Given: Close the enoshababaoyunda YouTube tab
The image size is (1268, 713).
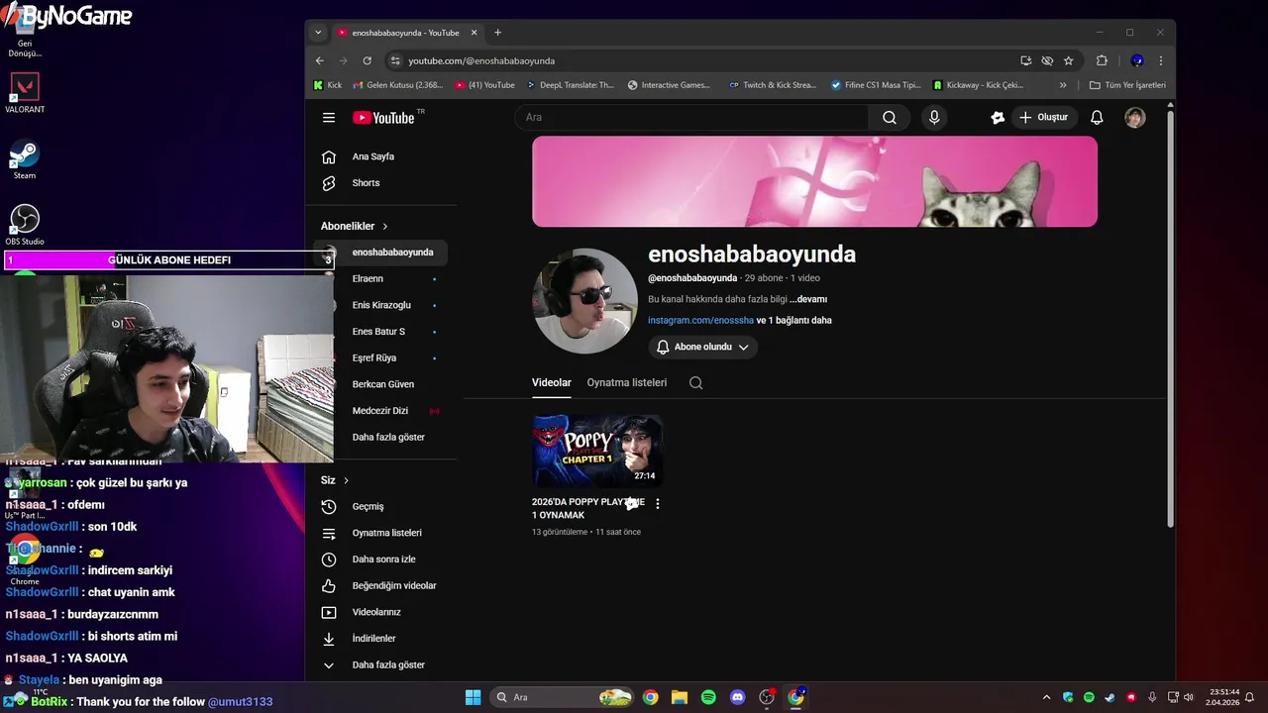Looking at the screenshot, I should 474,33.
